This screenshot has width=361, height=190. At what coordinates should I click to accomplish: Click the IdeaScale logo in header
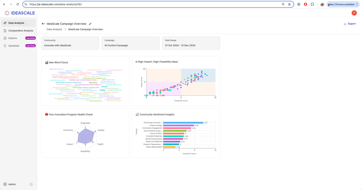tap(20, 13)
